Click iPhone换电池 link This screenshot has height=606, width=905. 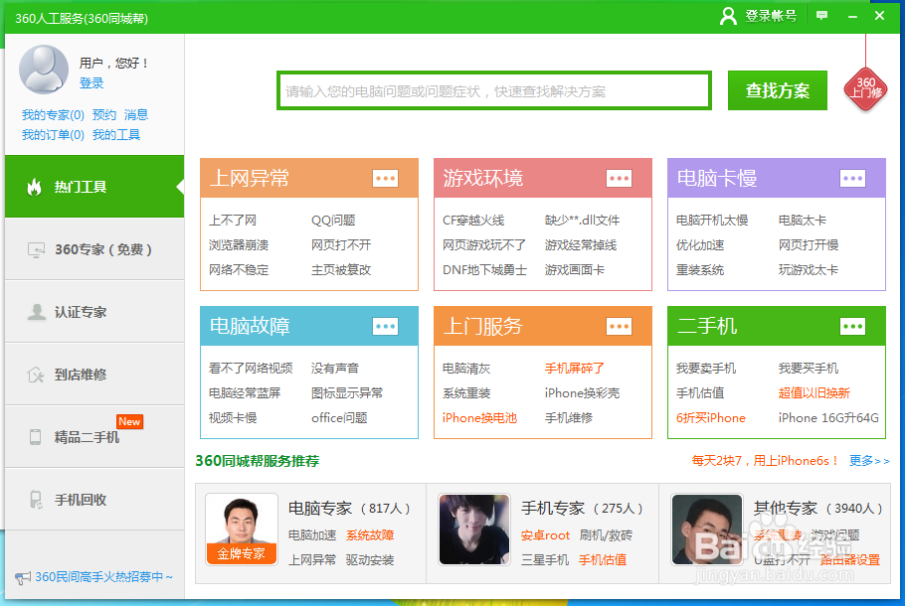click(x=479, y=417)
